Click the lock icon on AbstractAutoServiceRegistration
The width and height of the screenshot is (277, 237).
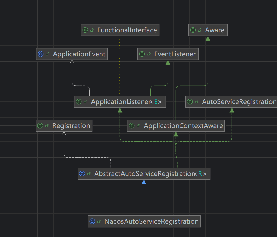tap(89, 174)
